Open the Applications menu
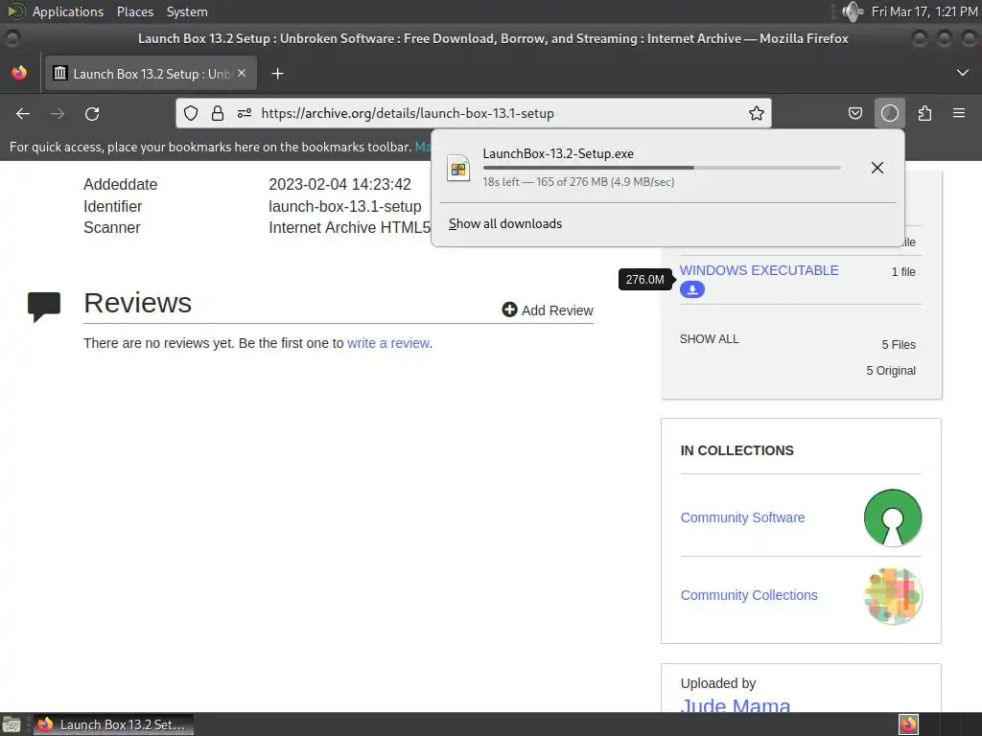The width and height of the screenshot is (982, 736). 68,11
